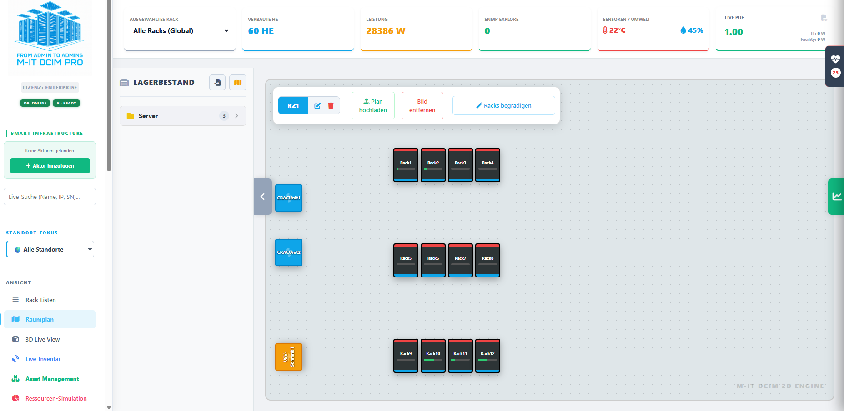The image size is (844, 411).
Task: Click the sidebar scroll-down arrow
Action: [x=109, y=408]
